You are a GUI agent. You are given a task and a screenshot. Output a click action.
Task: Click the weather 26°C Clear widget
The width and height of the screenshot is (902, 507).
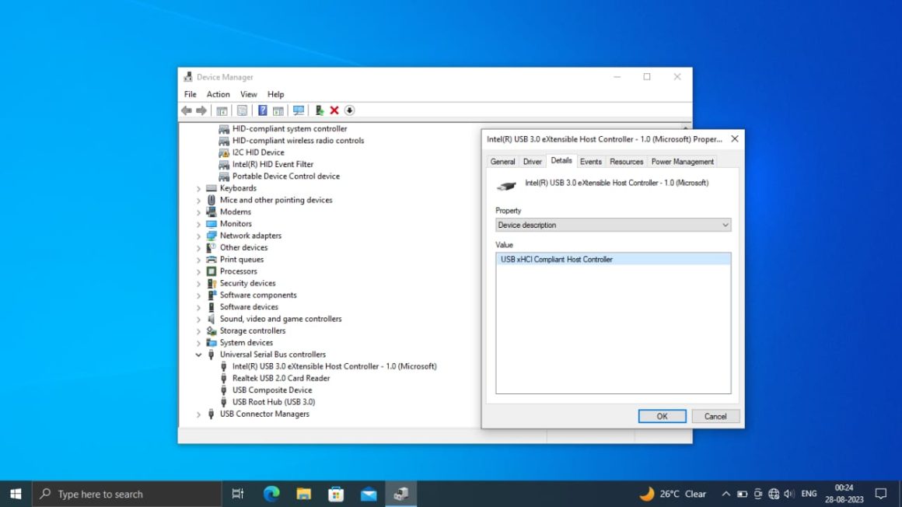pyautogui.click(x=673, y=494)
